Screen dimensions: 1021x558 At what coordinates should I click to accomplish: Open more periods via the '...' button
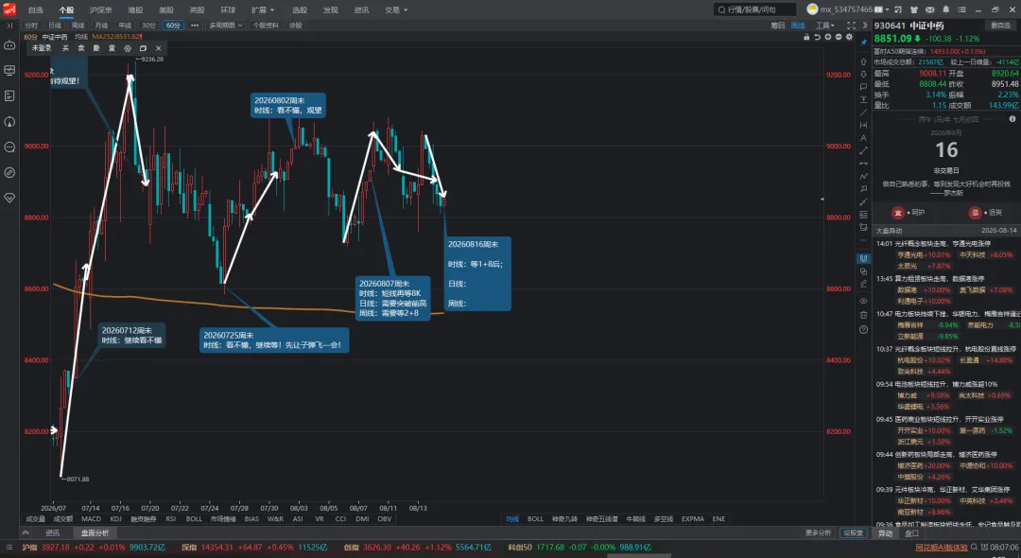[x=195, y=26]
